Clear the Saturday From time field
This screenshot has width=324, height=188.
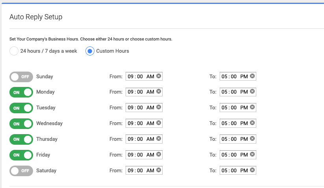point(159,170)
